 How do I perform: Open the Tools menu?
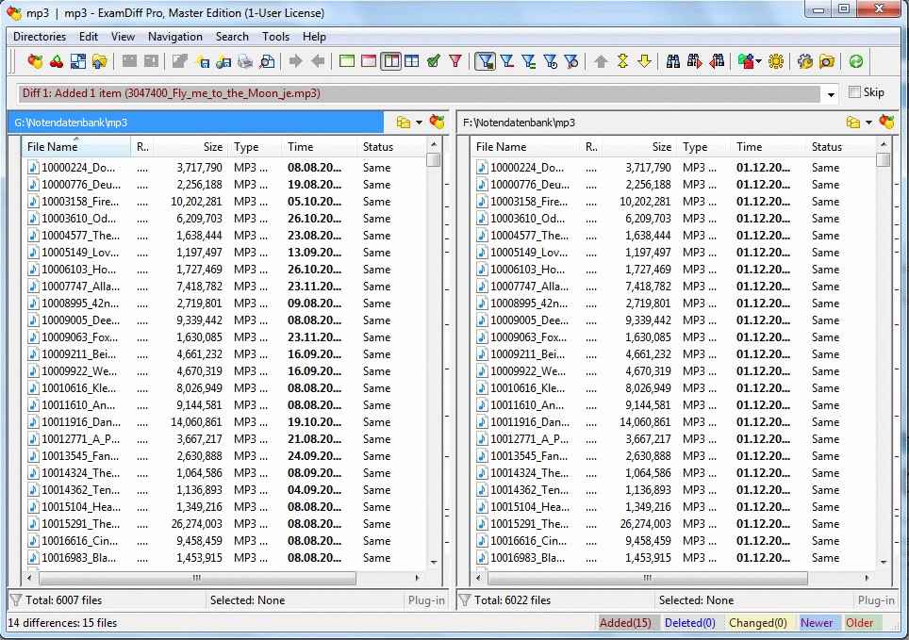(275, 37)
